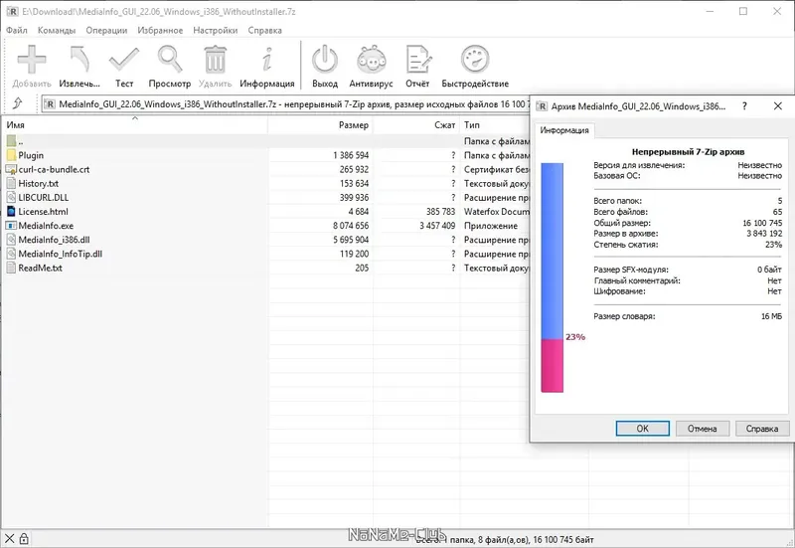Select the ReadMe.txt file name
This screenshot has width=795, height=548.
(41, 268)
